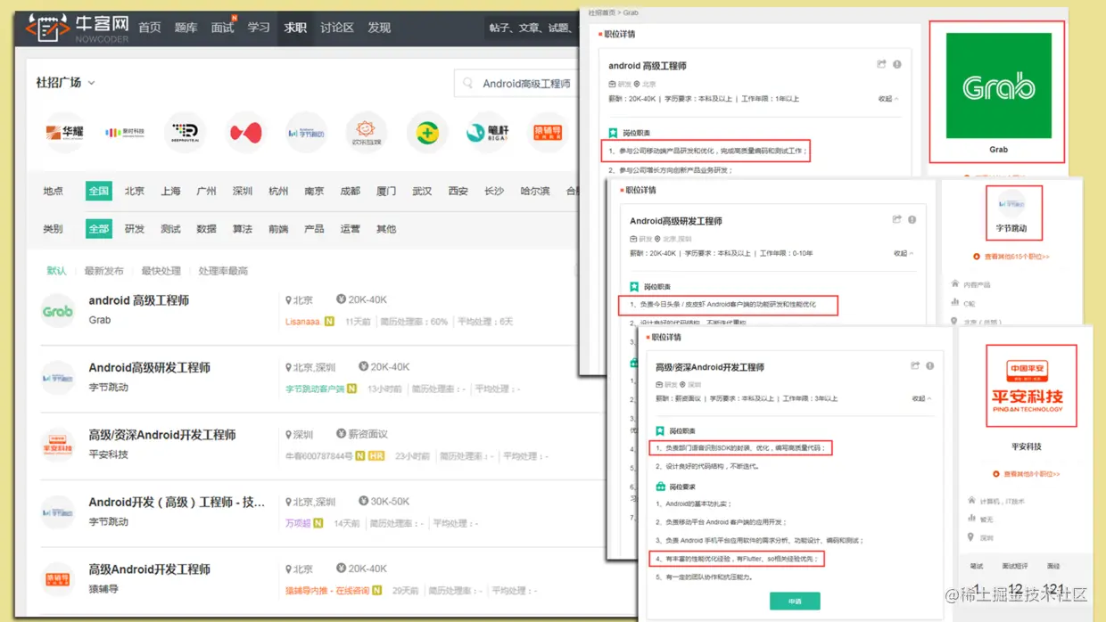The width and height of the screenshot is (1106, 622).
Task: Click the green 申请 apply button
Action: pos(795,601)
